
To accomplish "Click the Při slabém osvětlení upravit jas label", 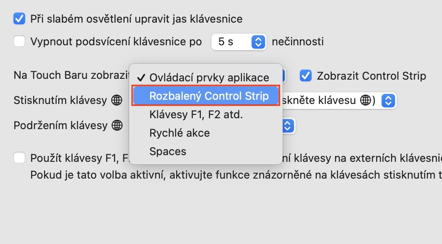I will pos(136,19).
